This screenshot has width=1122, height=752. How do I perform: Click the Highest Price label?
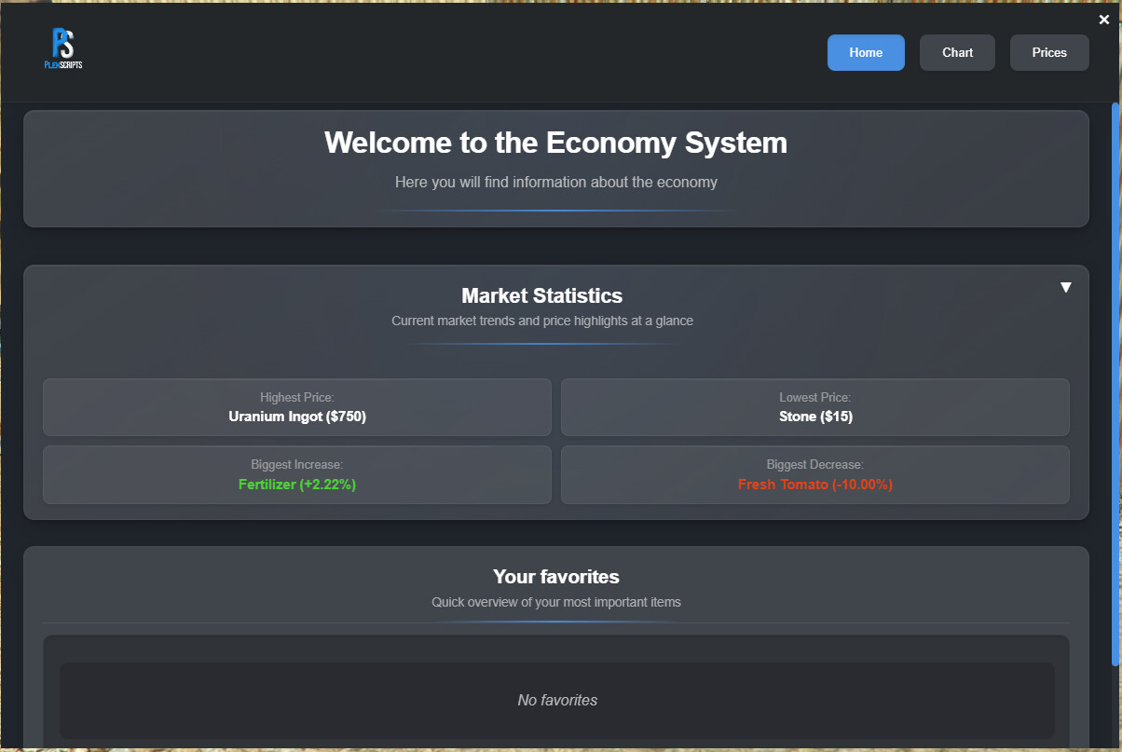[x=296, y=397]
